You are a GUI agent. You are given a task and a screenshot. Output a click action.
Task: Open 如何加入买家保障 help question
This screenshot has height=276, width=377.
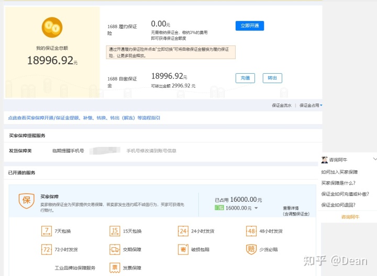[x=339, y=172]
